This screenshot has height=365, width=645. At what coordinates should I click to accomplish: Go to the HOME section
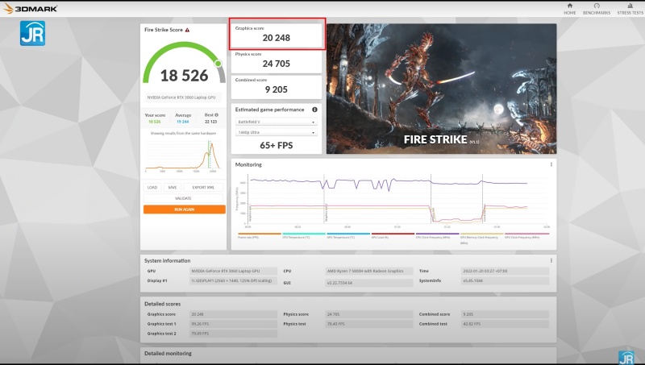tap(570, 9)
